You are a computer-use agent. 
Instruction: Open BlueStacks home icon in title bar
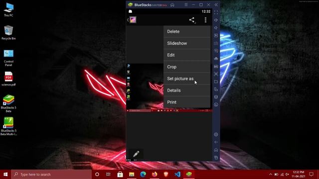172,4
